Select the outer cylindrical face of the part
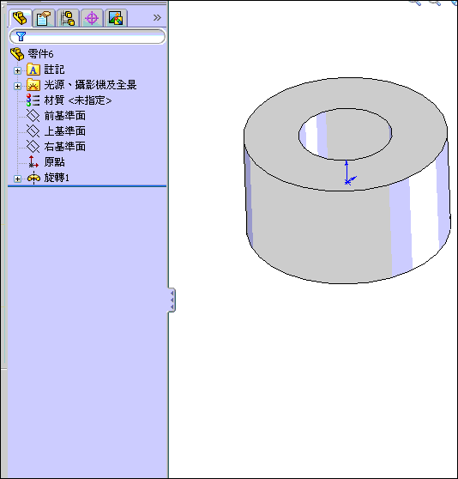458x479 pixels. [321, 235]
